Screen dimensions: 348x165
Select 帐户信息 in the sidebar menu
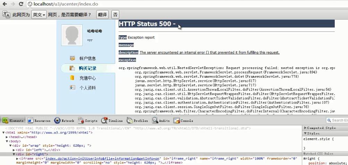[87, 58]
